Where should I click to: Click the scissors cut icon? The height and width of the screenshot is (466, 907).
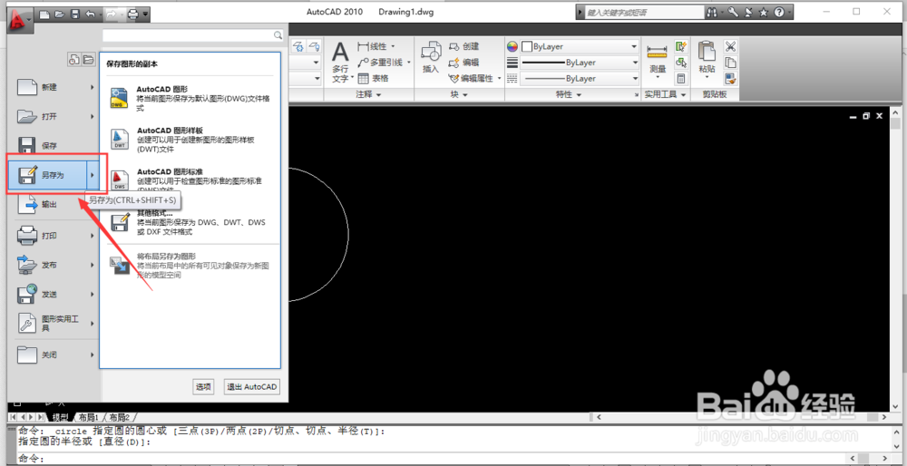pos(730,46)
